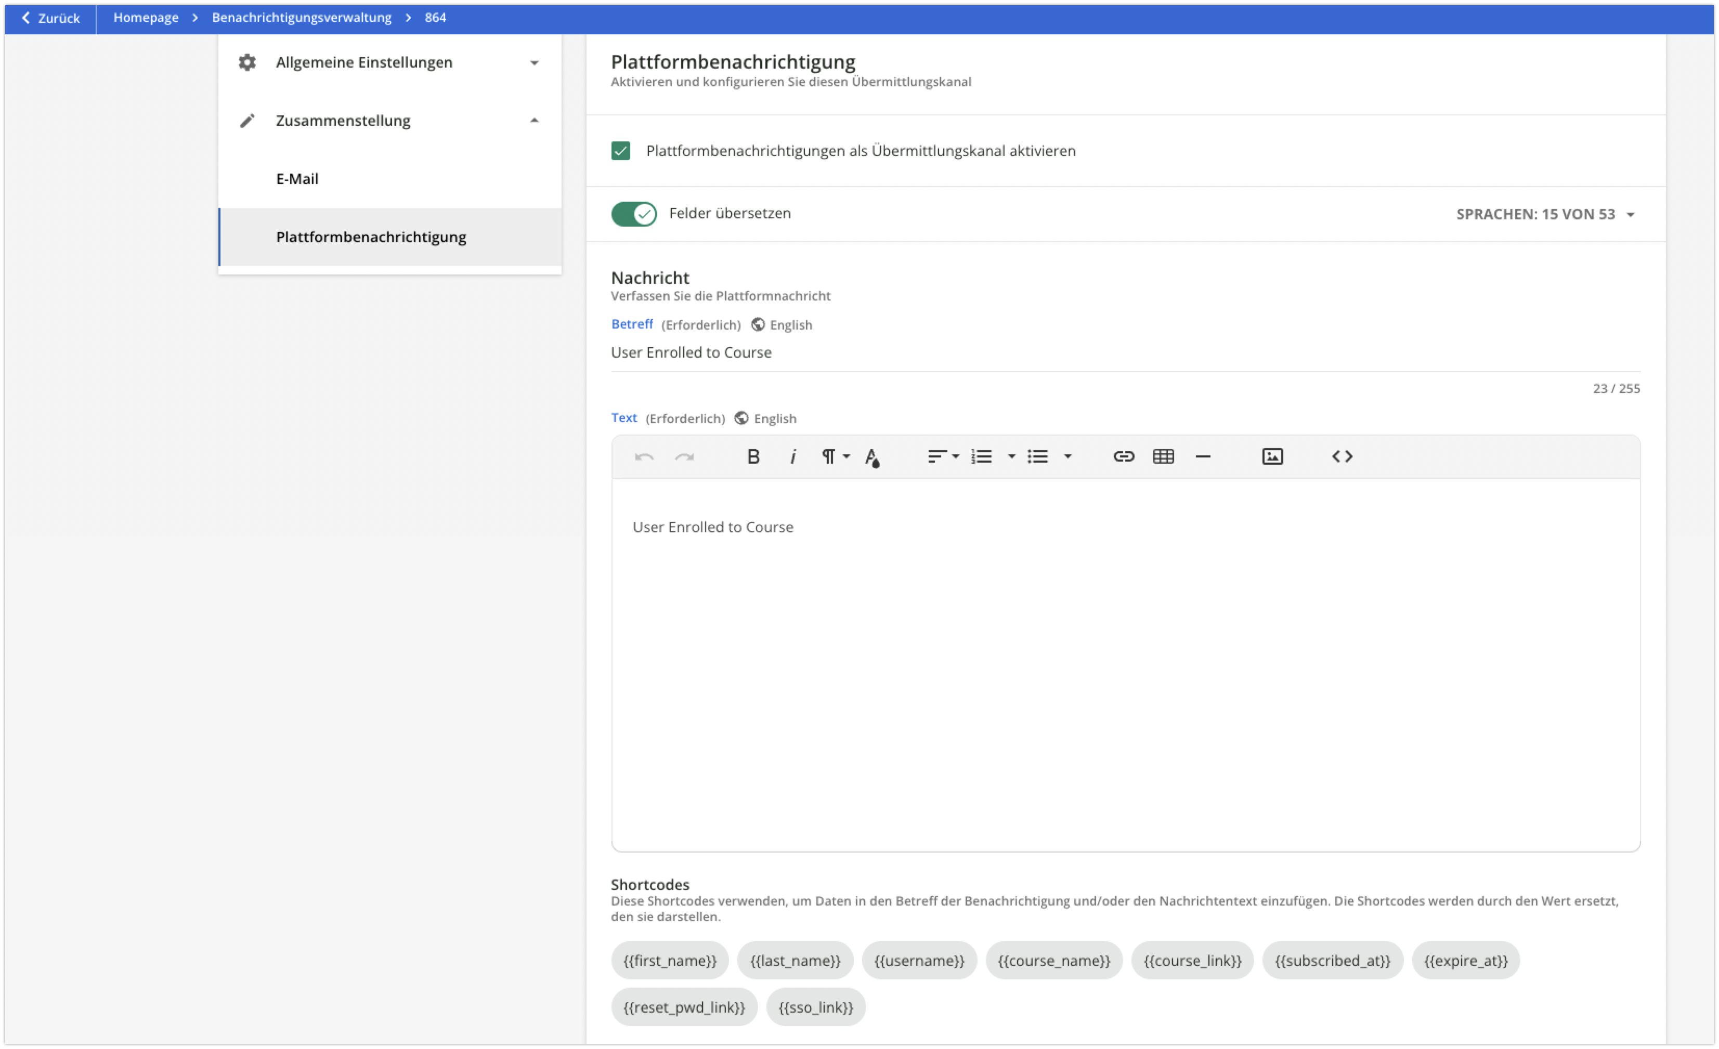1719x1049 pixels.
Task: Insert an unordered bullet list
Action: coord(1037,457)
